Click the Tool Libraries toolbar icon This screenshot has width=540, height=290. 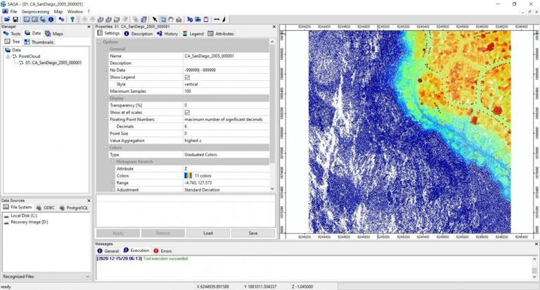pyautogui.click(x=61, y=20)
